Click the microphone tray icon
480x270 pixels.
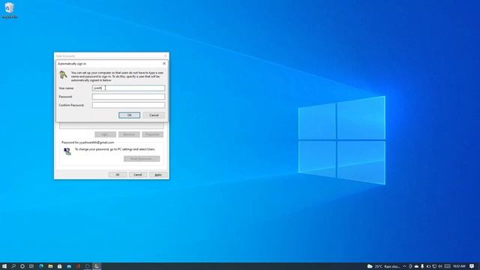(x=422, y=266)
